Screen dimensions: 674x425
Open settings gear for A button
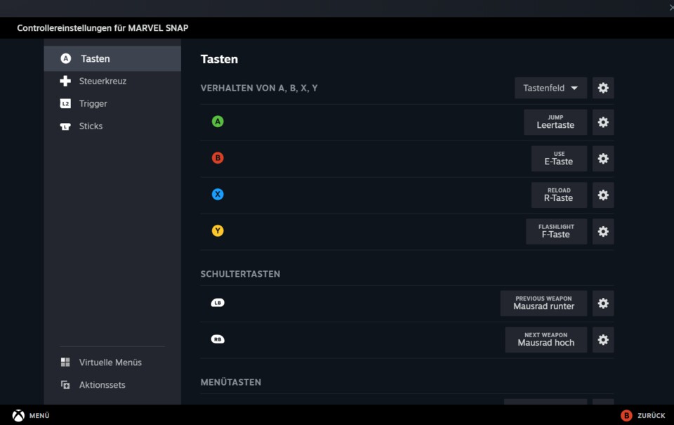pyautogui.click(x=603, y=122)
